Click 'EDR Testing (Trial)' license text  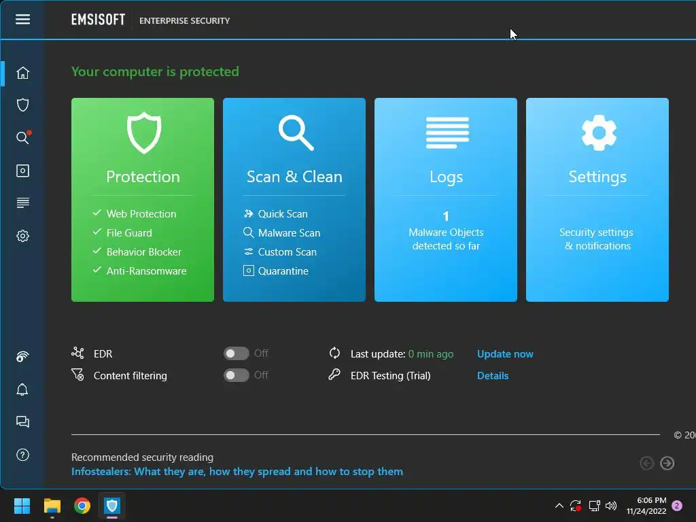(x=391, y=375)
